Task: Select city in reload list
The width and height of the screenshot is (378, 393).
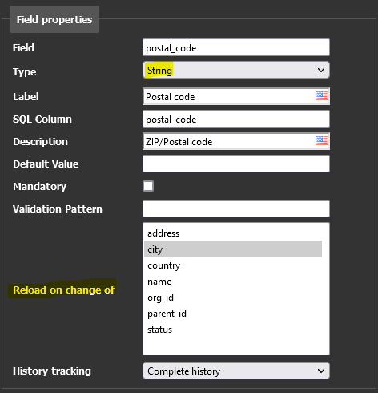Action: tap(233, 249)
